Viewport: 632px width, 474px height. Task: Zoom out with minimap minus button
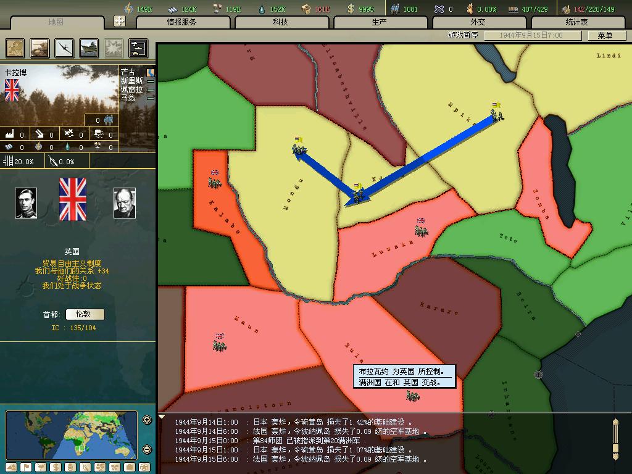pyautogui.click(x=147, y=449)
